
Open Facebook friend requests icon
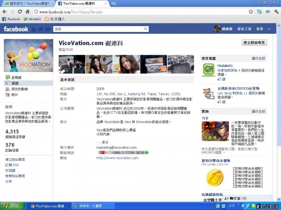tap(34, 29)
